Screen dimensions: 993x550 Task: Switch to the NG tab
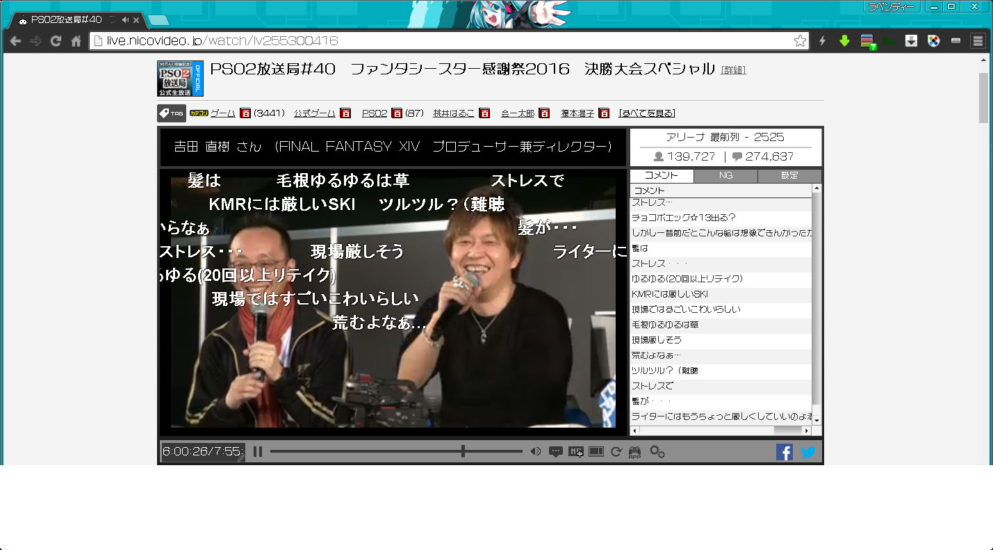click(x=725, y=176)
